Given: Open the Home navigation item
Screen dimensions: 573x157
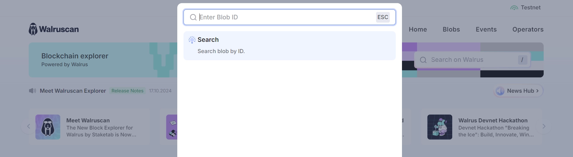Looking at the screenshot, I should point(418,29).
